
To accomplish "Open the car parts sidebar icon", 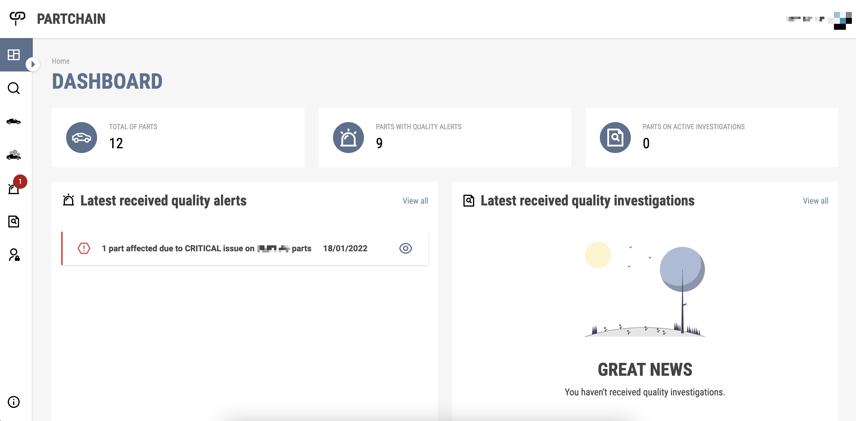I will (x=14, y=121).
